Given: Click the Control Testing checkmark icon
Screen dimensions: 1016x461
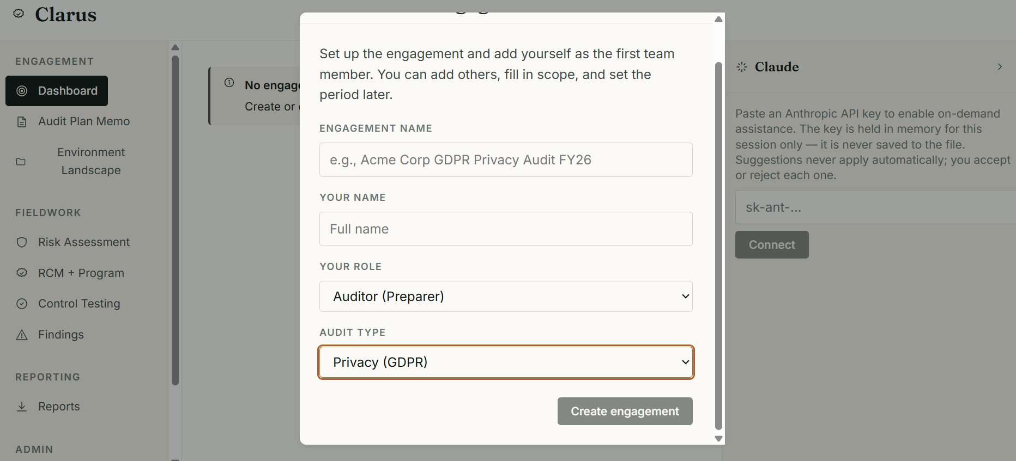Looking at the screenshot, I should click(22, 304).
